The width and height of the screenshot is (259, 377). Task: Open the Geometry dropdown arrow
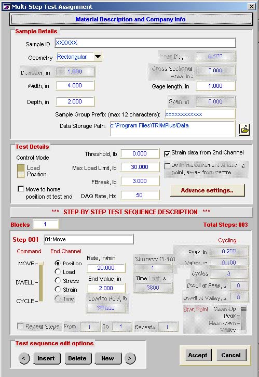coord(98,57)
